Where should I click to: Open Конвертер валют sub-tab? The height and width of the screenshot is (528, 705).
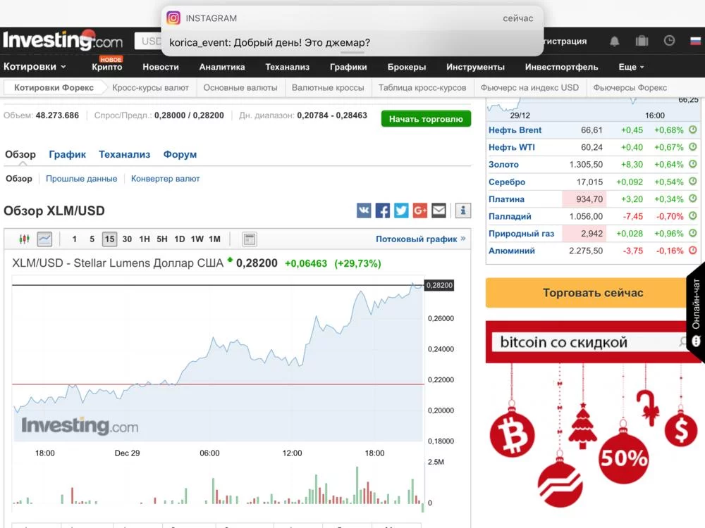(x=165, y=179)
